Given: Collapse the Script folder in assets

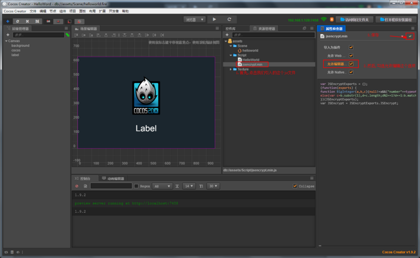Looking at the screenshot, I should [230, 55].
